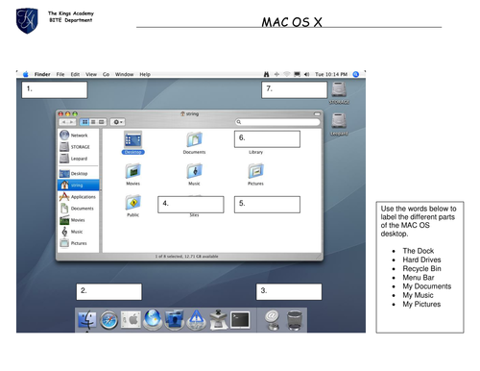Click the clock showing Tue 10:14 PM

[x=331, y=74]
